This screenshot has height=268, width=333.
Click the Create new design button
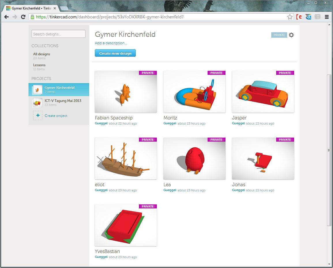pos(115,53)
